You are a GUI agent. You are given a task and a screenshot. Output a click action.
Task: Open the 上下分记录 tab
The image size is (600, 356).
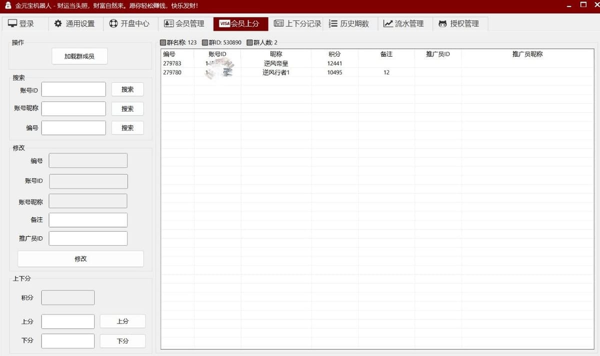tap(297, 23)
